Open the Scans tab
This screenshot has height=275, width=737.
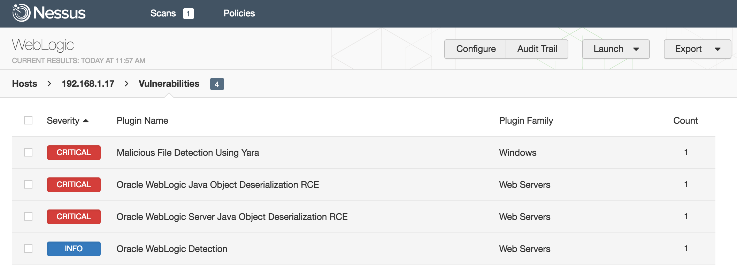(x=163, y=13)
